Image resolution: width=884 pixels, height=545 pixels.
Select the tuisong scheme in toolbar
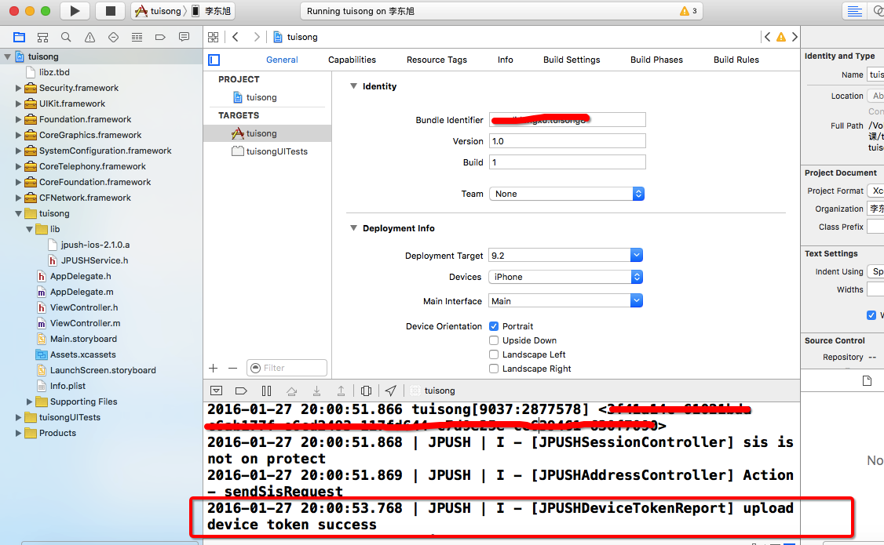[159, 11]
